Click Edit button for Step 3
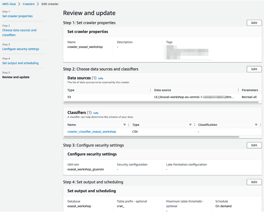The height and width of the screenshot is (212, 264). tap(254, 145)
